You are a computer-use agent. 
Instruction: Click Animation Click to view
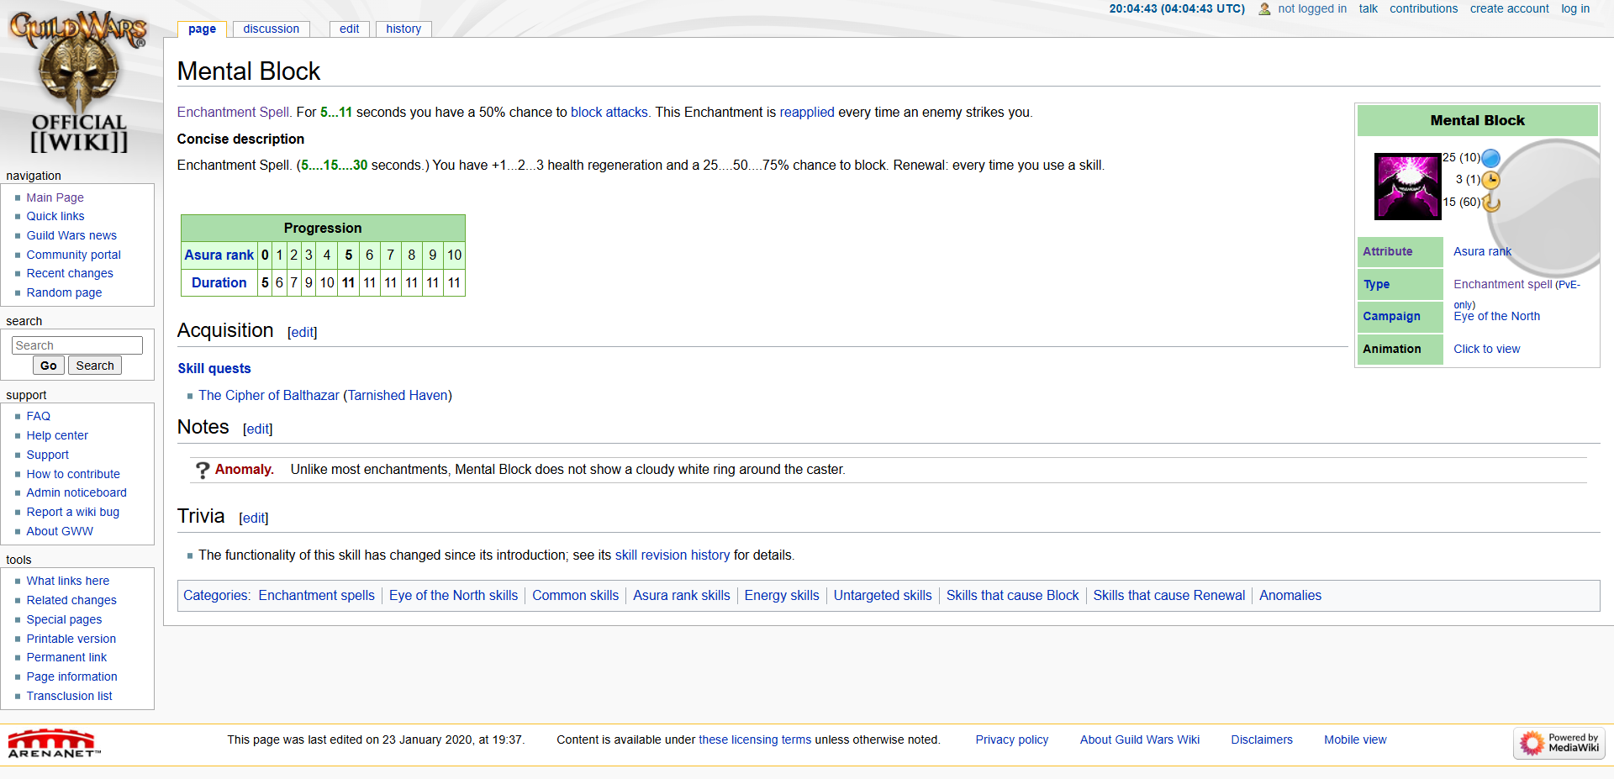tap(1486, 349)
